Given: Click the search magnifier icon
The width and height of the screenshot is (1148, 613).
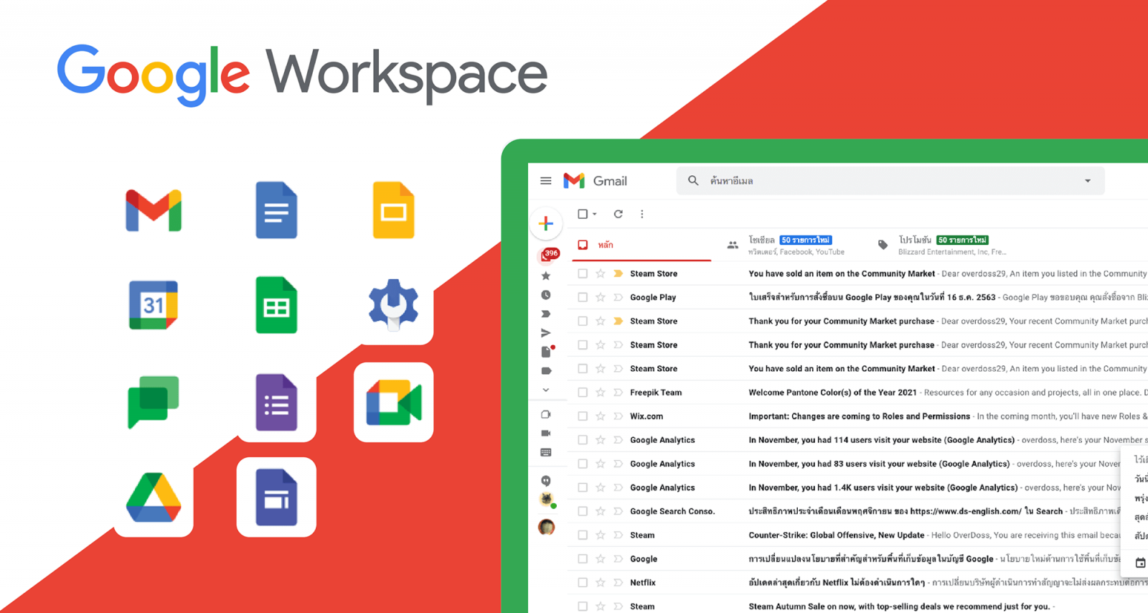Looking at the screenshot, I should [693, 181].
